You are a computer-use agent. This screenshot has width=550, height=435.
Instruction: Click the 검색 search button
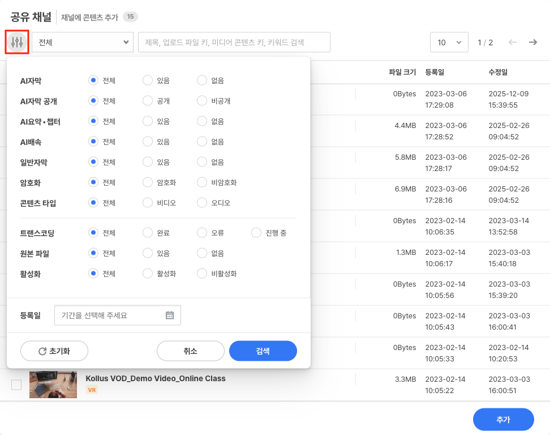point(263,351)
